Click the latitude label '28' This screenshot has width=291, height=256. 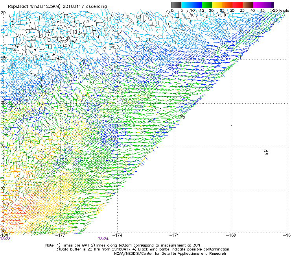coord(3,58)
